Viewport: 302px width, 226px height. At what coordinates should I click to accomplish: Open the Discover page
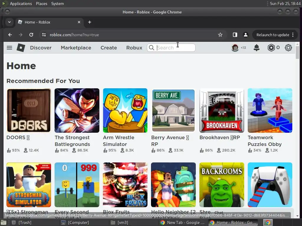tap(41, 48)
